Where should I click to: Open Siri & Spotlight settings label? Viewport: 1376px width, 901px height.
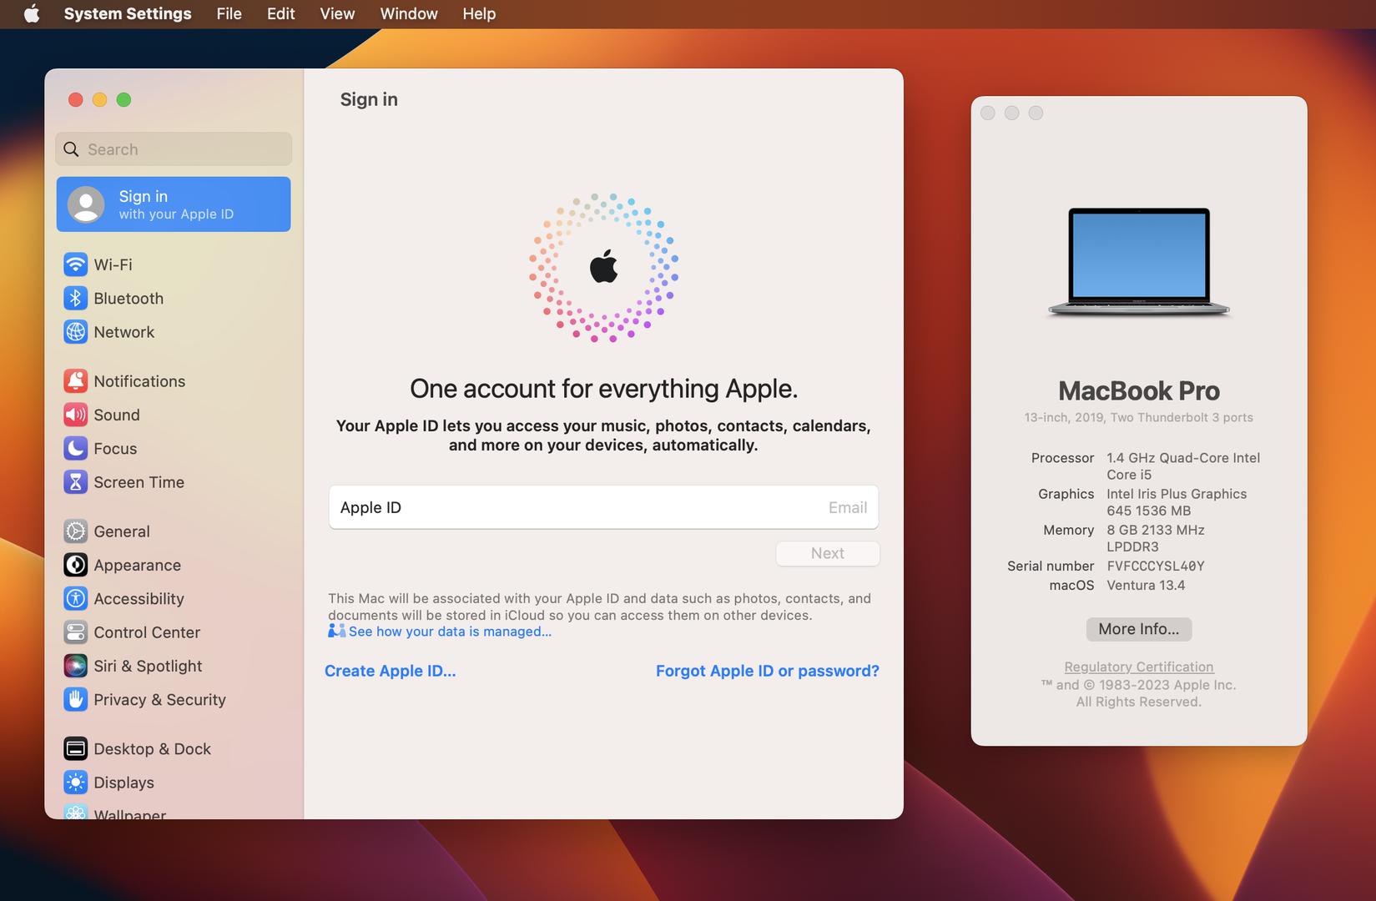148,666
